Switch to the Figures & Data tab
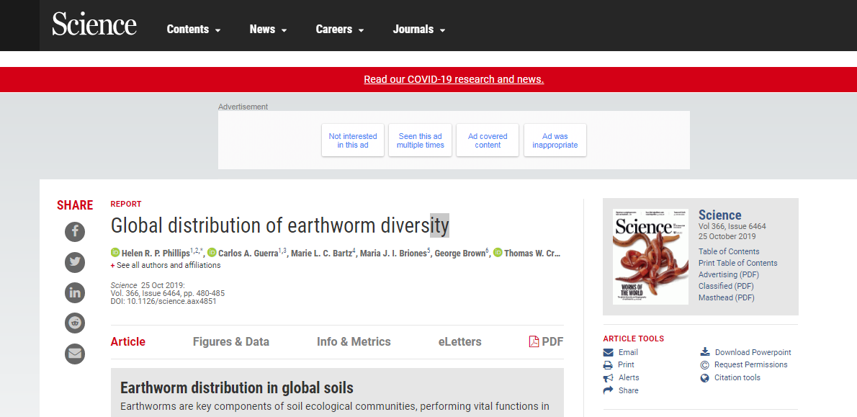 [x=230, y=341]
